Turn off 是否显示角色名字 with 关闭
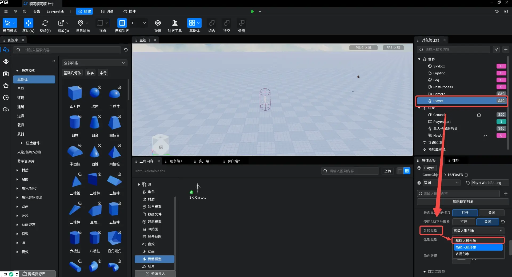Image resolution: width=512 pixels, height=277 pixels. (x=491, y=213)
